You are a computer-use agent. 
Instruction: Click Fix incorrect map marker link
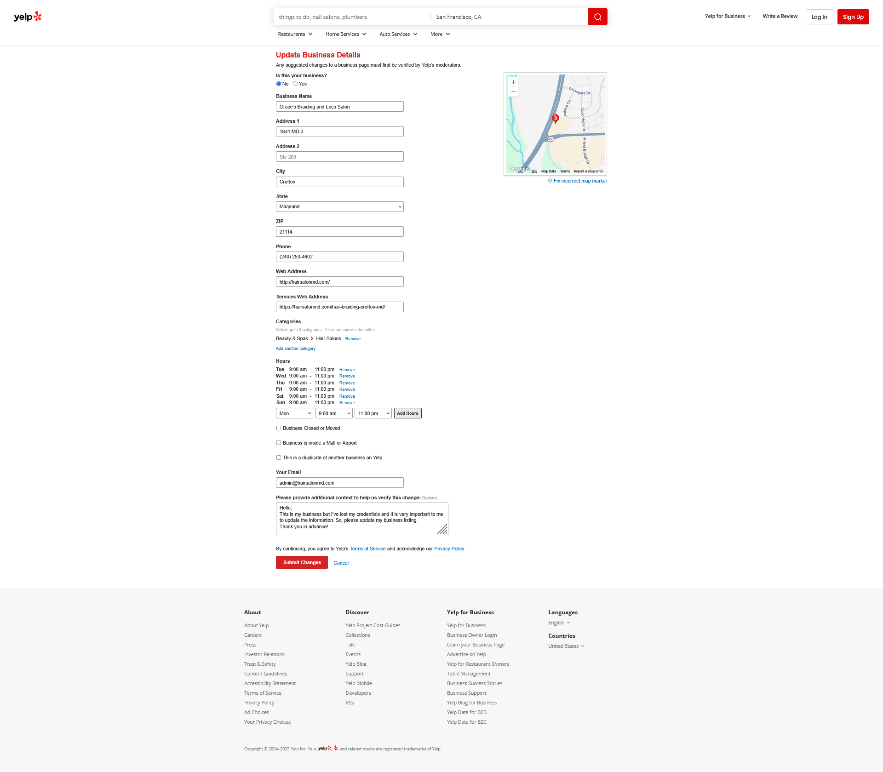[580, 181]
